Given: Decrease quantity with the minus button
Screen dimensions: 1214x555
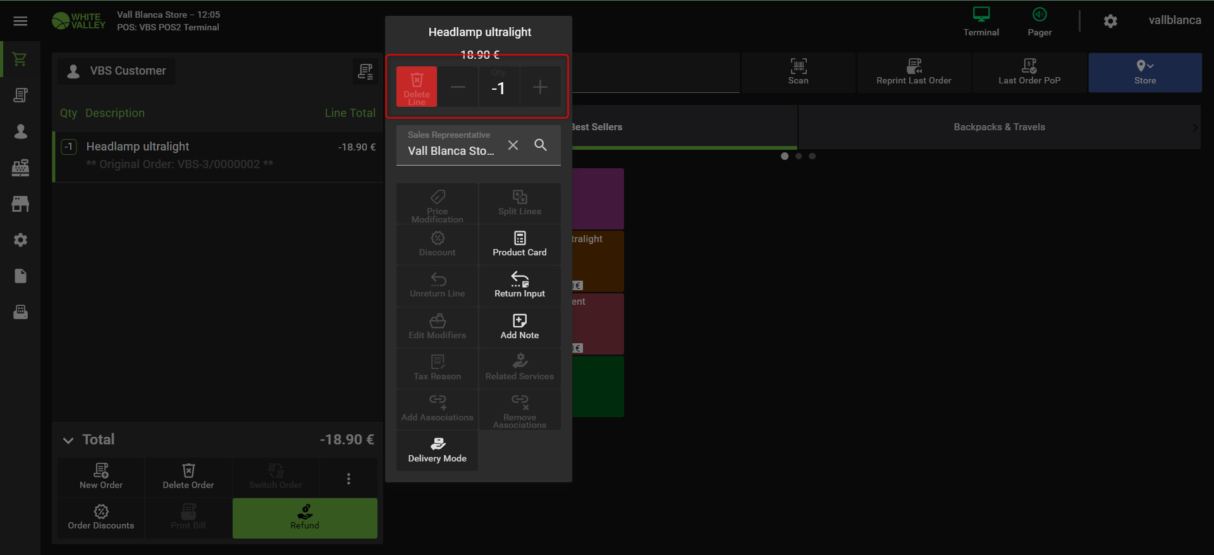Looking at the screenshot, I should point(458,87).
